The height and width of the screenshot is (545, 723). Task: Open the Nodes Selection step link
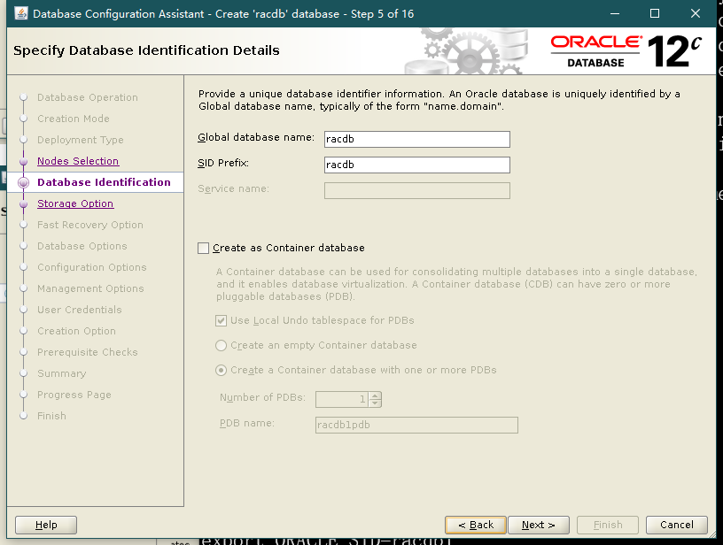(x=78, y=161)
